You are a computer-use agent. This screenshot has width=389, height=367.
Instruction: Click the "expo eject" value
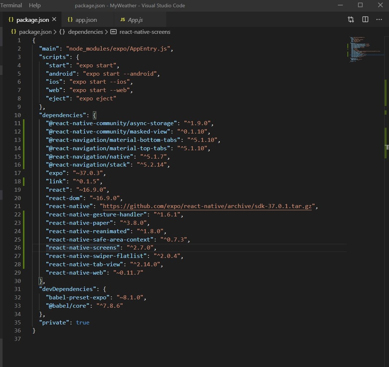pos(96,99)
